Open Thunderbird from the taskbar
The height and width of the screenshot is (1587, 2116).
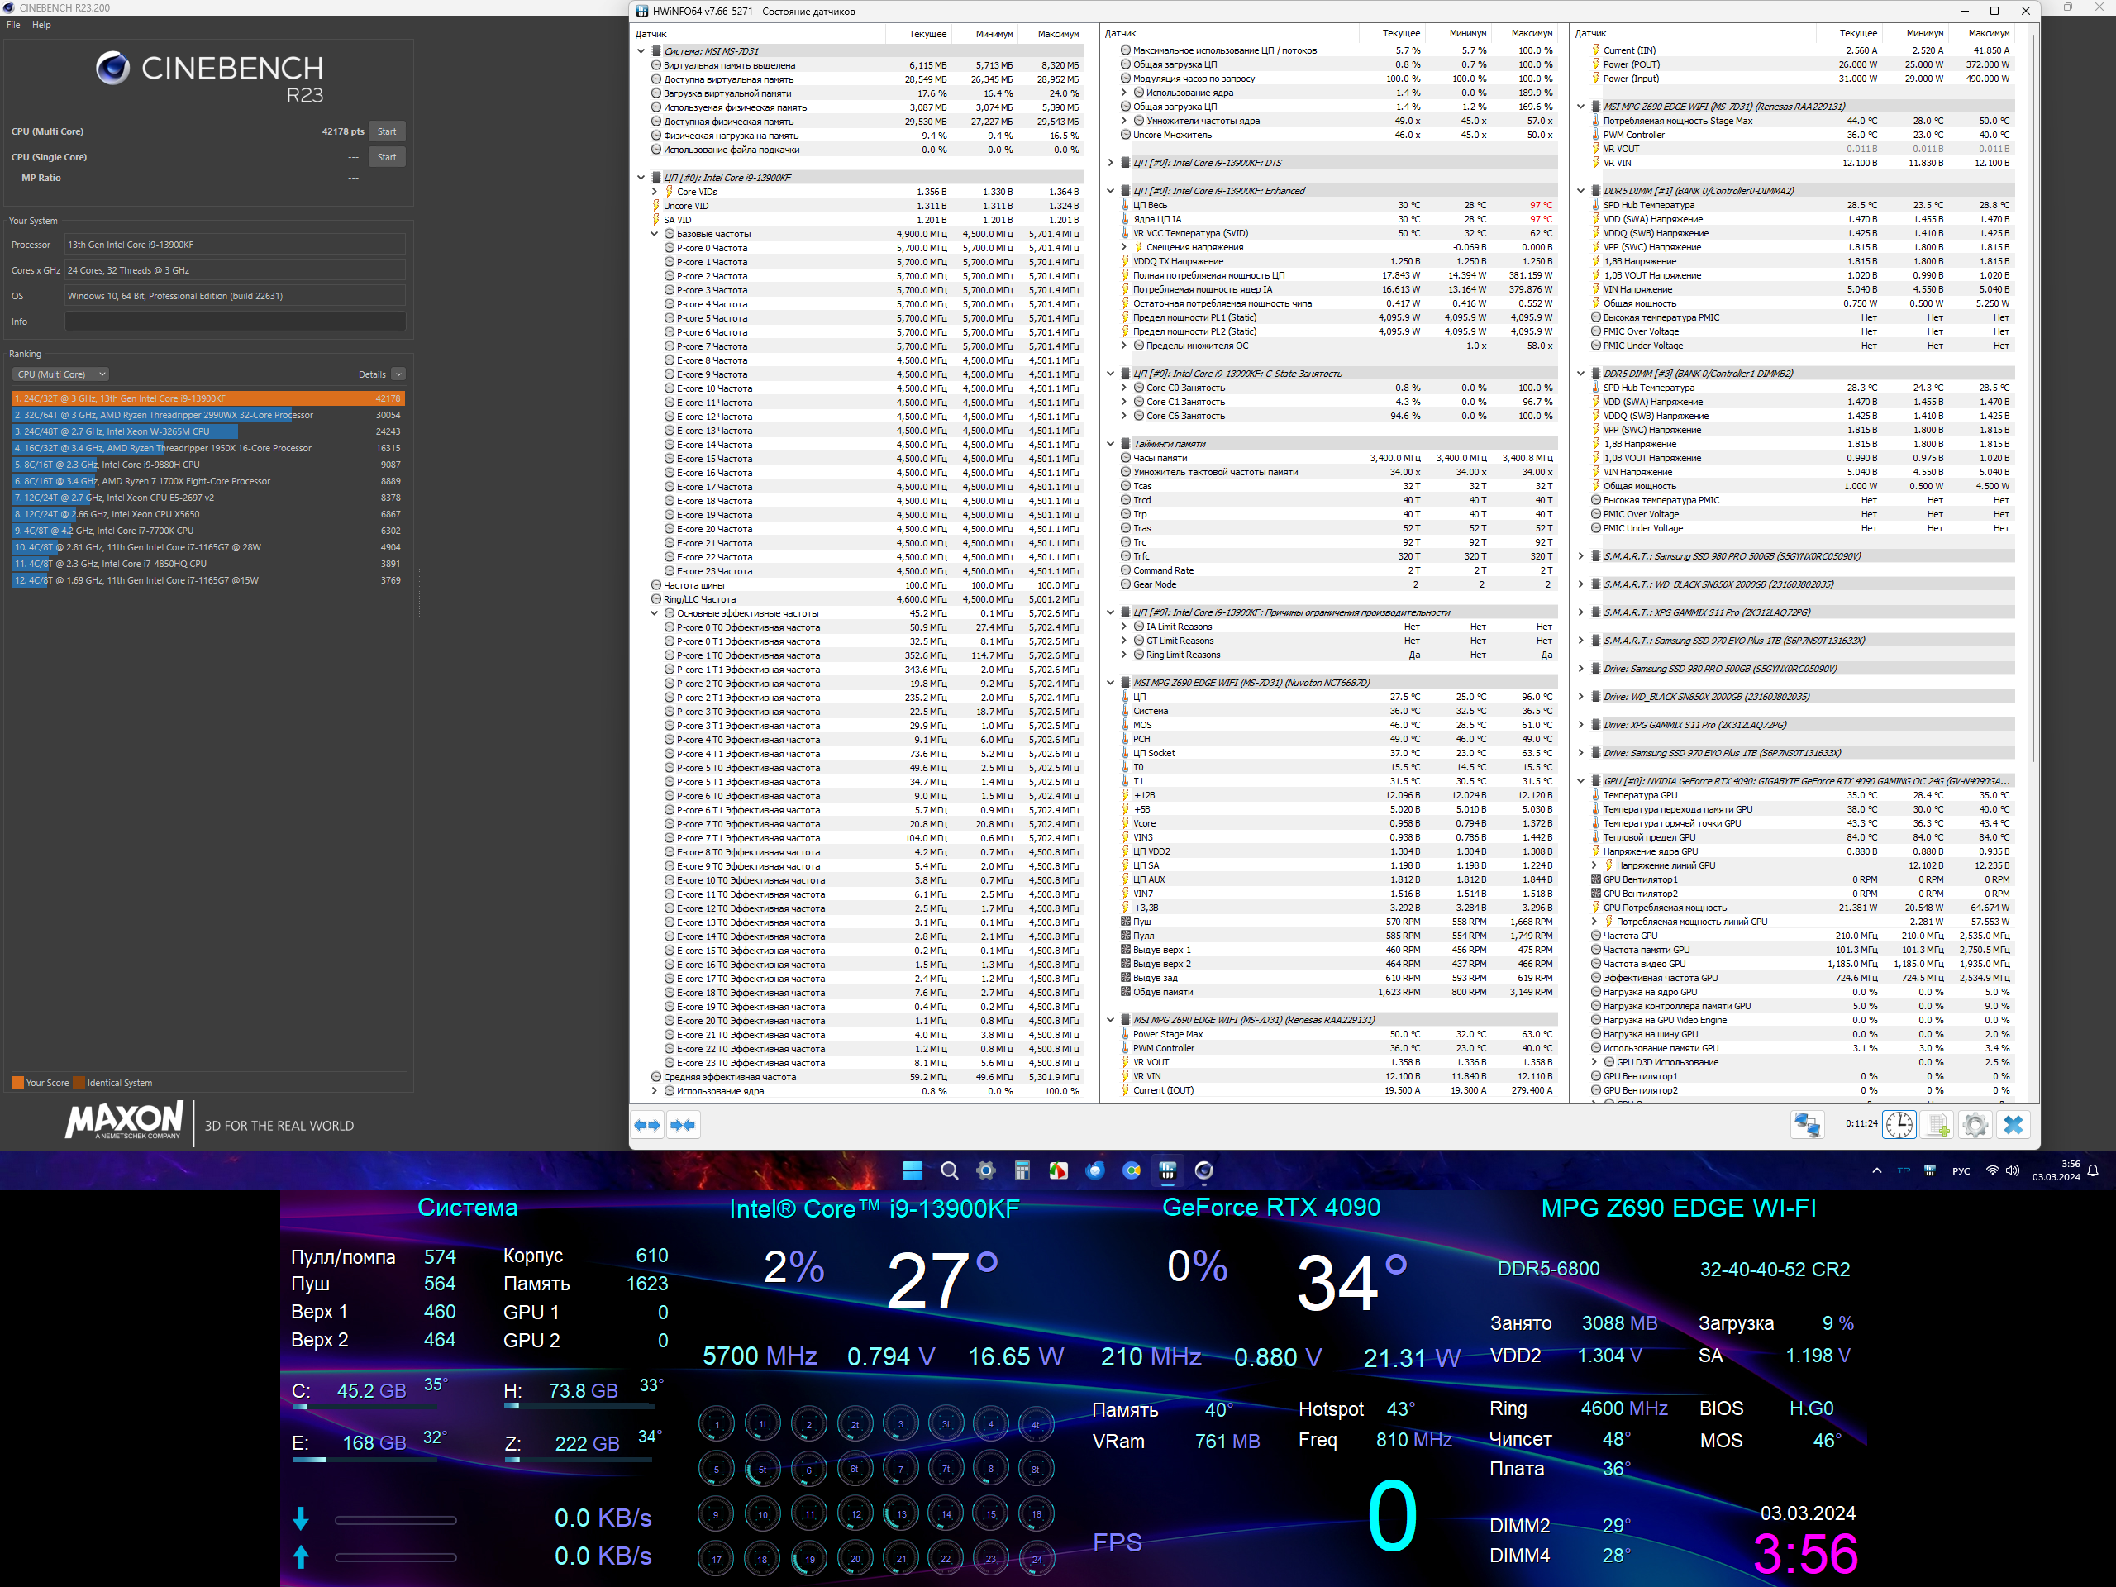coord(1095,1170)
